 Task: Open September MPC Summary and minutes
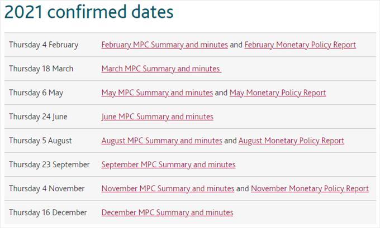(168, 164)
